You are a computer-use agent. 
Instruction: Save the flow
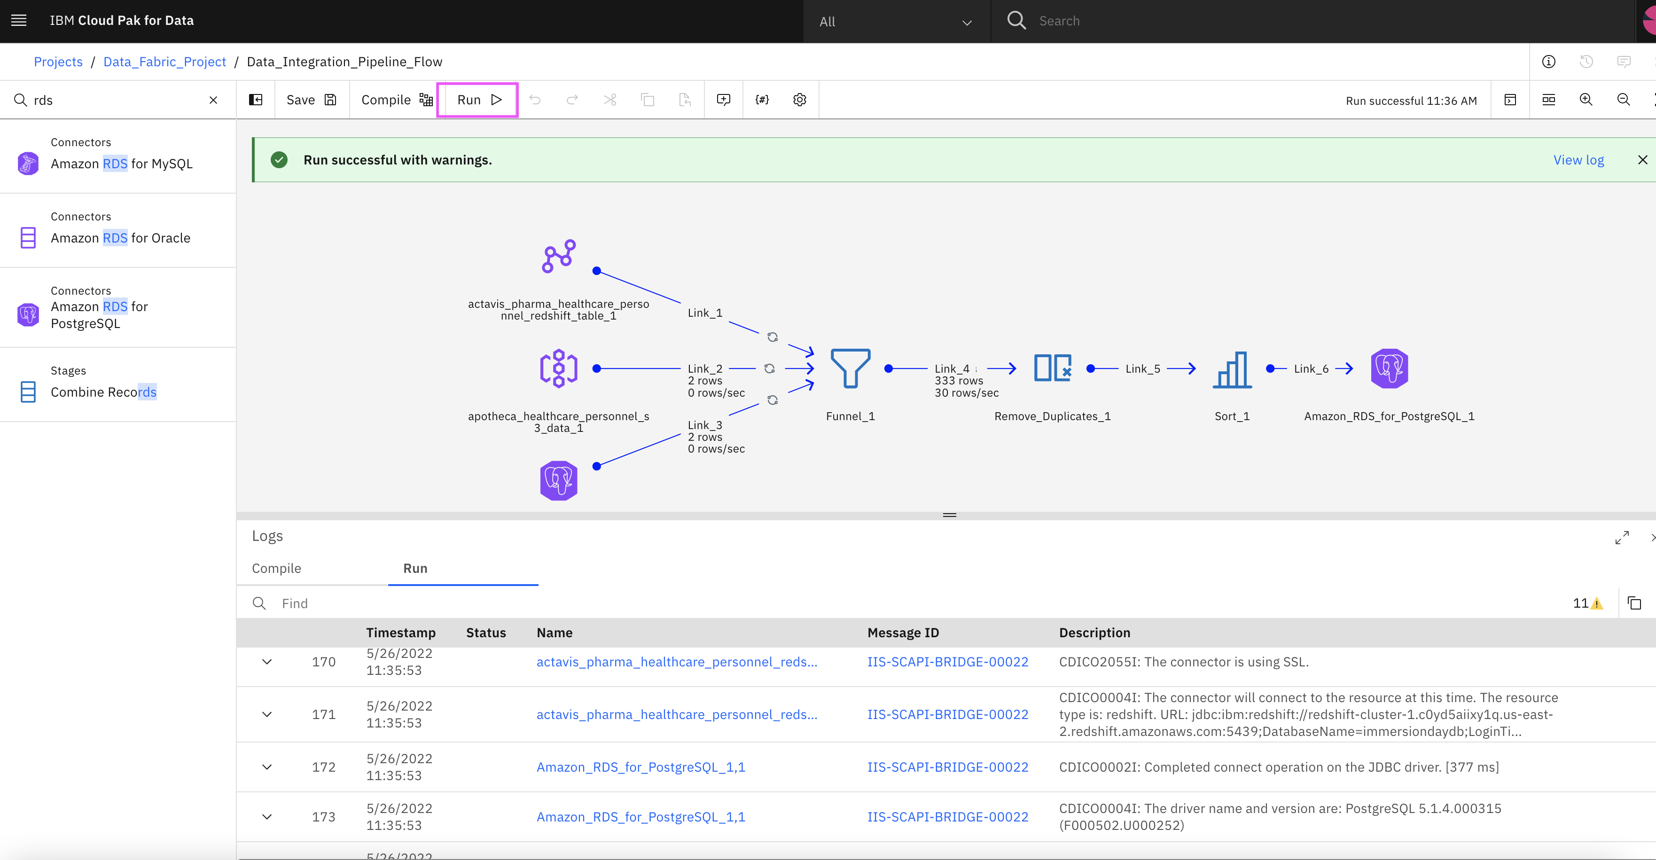[x=312, y=100]
